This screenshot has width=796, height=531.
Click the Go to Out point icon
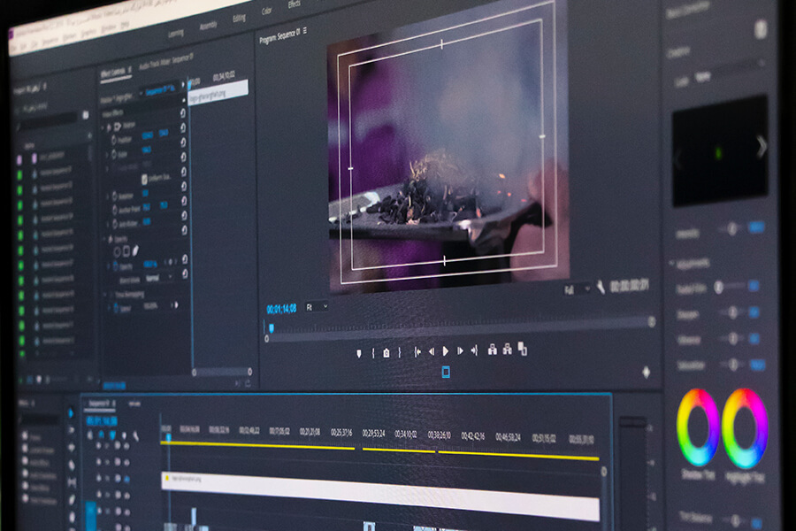click(474, 350)
